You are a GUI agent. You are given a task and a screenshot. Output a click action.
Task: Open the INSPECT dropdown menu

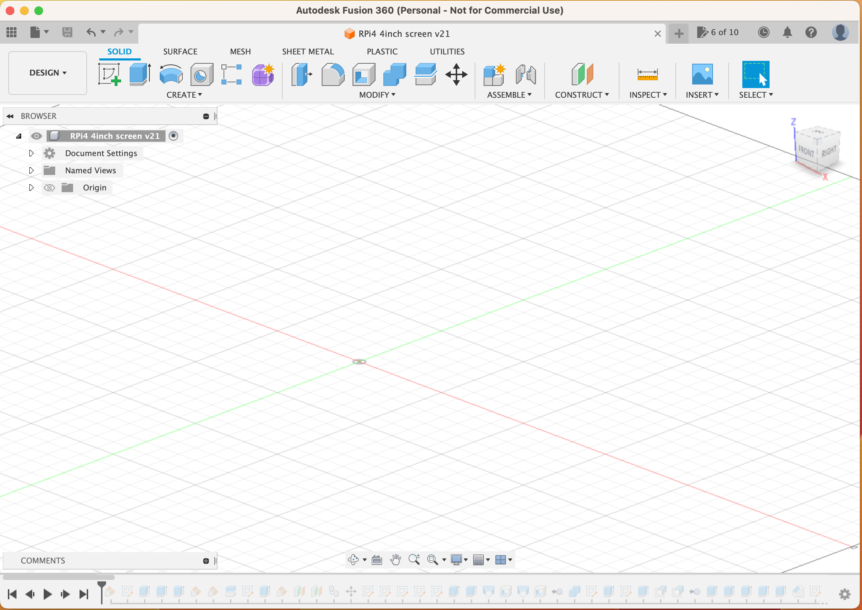[648, 95]
